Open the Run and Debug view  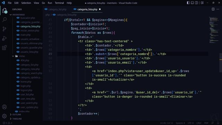click(5, 38)
